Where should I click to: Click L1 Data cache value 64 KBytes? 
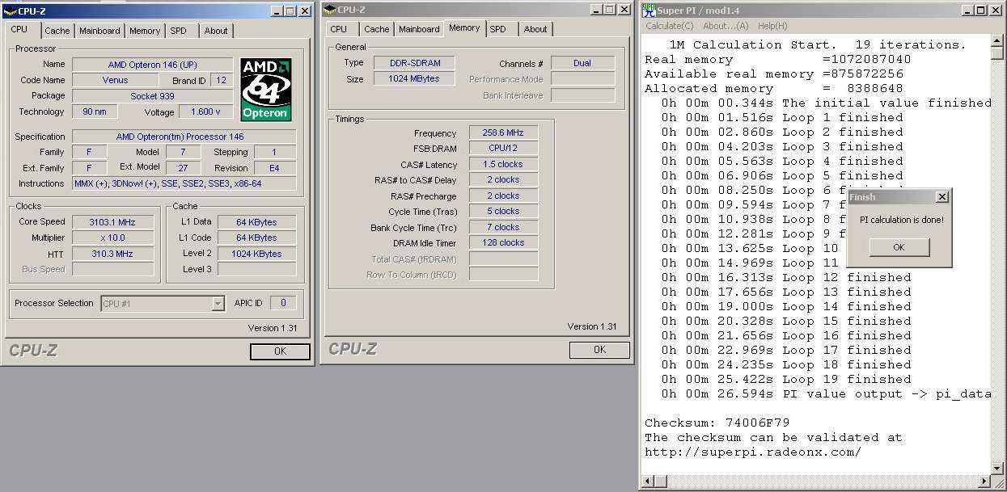[256, 222]
